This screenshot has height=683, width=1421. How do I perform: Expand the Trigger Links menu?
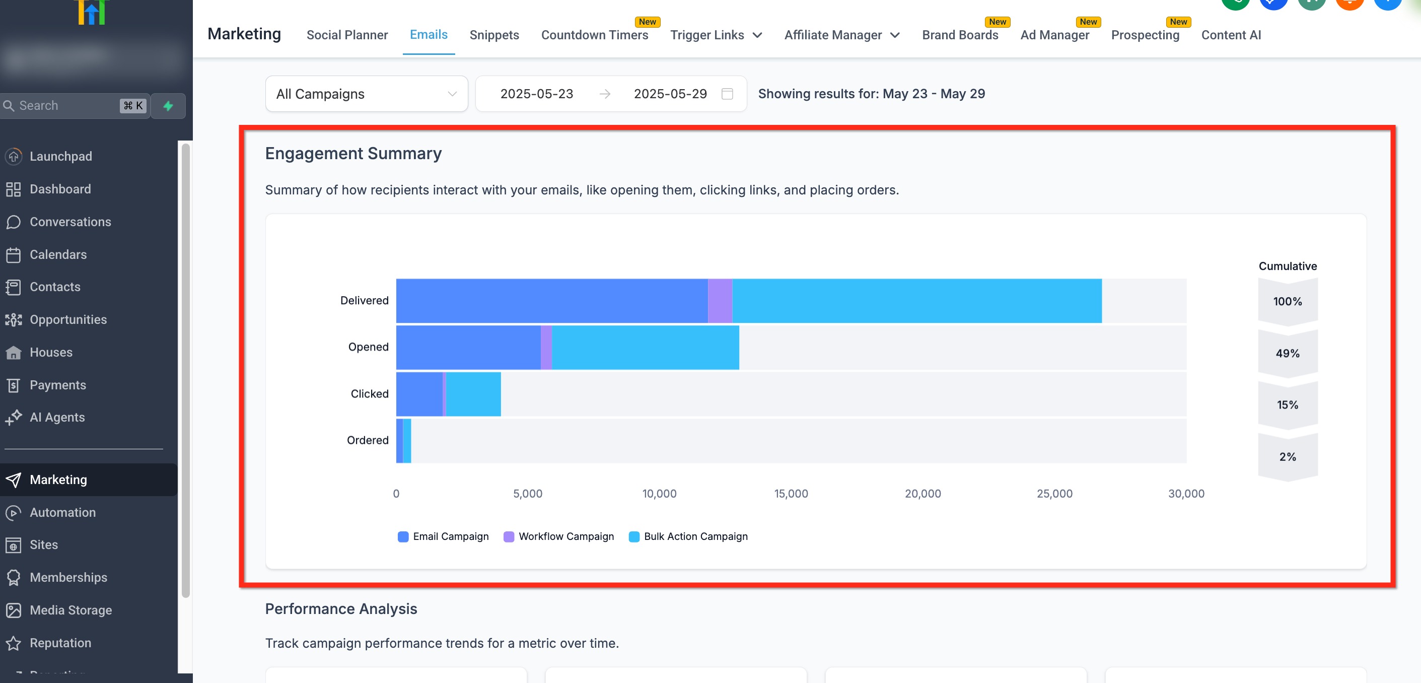point(716,35)
